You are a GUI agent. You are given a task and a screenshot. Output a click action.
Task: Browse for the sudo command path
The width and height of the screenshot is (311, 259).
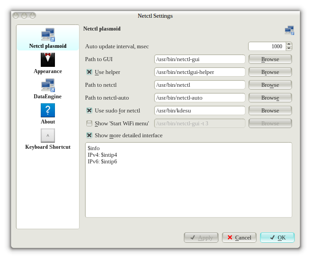(270, 110)
